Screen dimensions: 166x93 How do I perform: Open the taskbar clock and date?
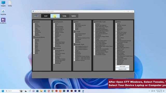159,91
